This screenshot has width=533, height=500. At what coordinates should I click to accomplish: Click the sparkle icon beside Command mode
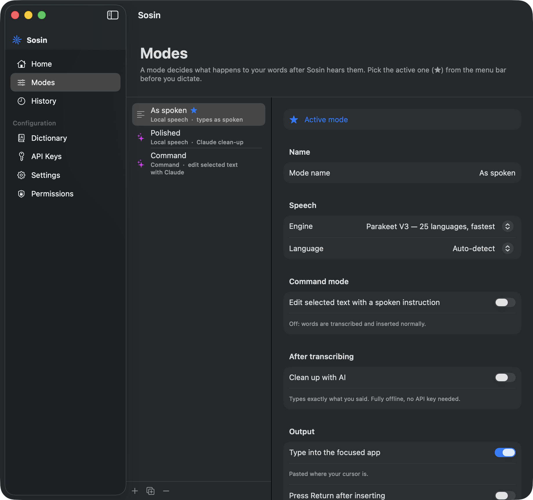click(x=141, y=164)
